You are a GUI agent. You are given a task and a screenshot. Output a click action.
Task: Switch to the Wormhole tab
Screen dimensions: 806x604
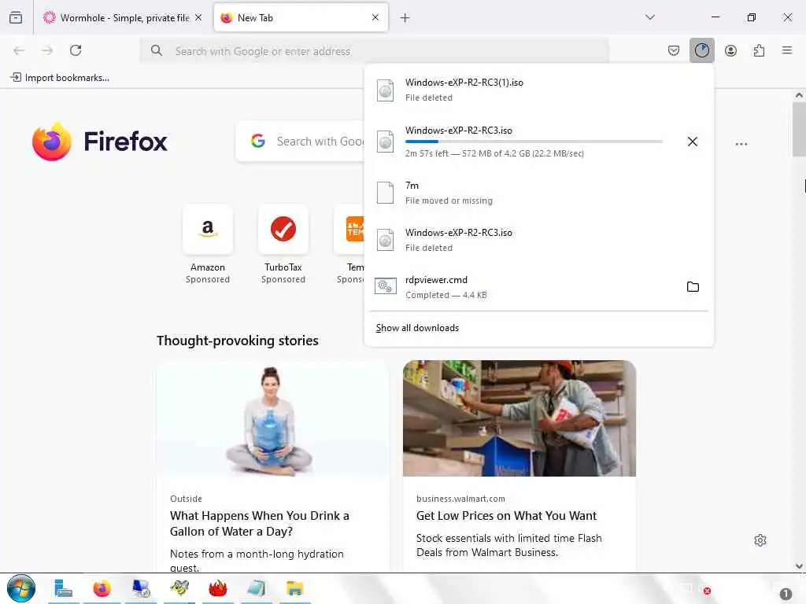pyautogui.click(x=124, y=18)
